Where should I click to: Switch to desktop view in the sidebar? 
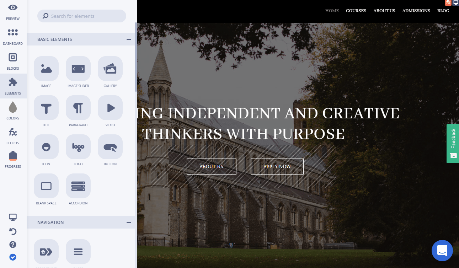[13, 217]
